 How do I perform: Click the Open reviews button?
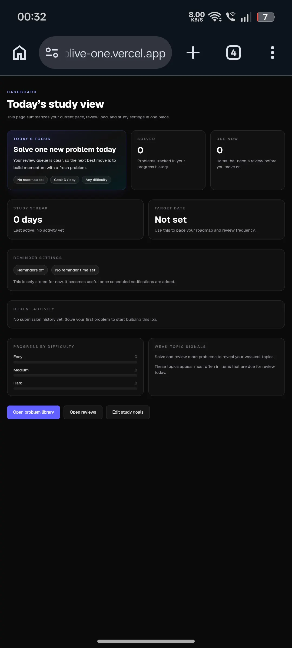[x=83, y=412]
